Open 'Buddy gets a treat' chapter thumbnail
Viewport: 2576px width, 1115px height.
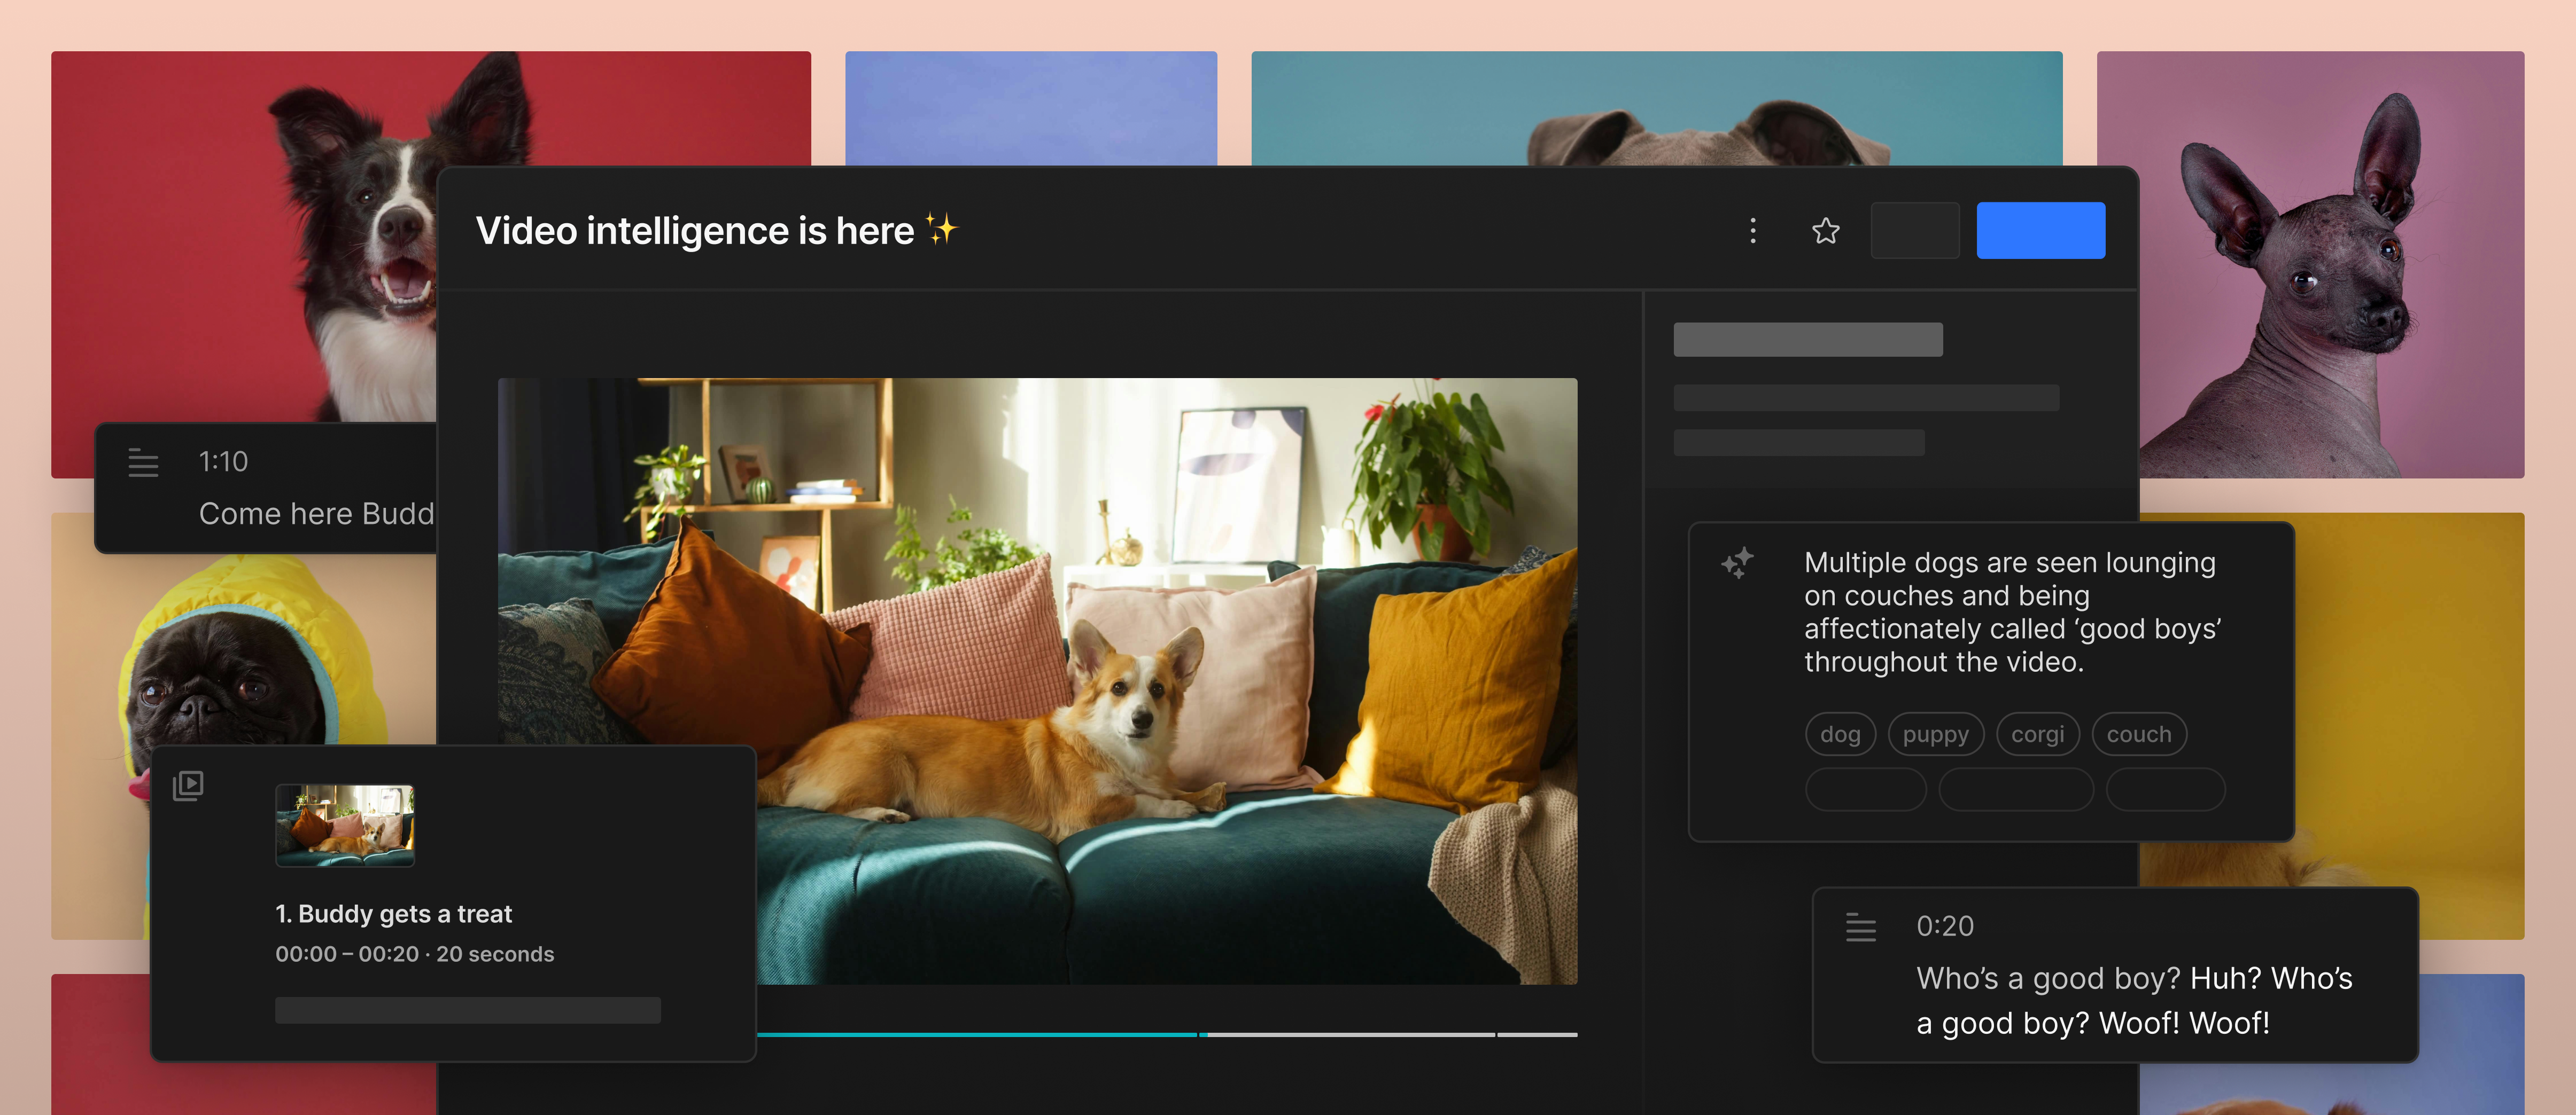pyautogui.click(x=344, y=825)
